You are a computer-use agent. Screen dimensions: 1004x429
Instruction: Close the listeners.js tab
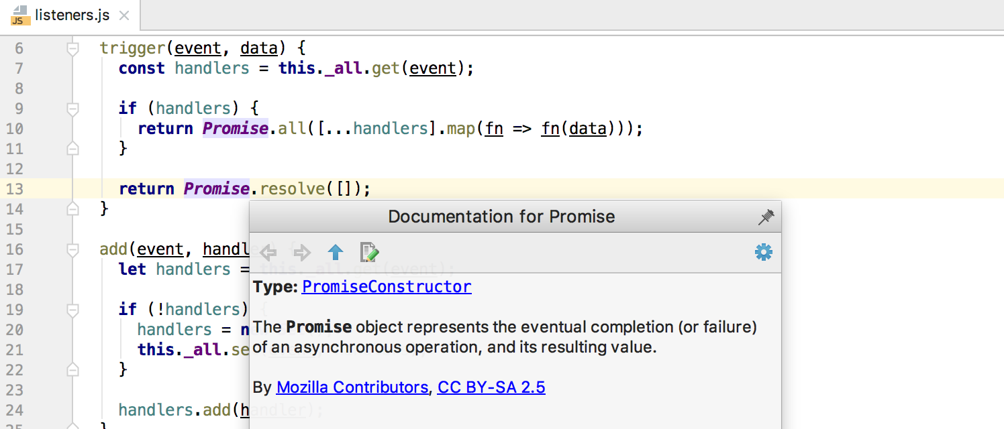click(x=123, y=15)
